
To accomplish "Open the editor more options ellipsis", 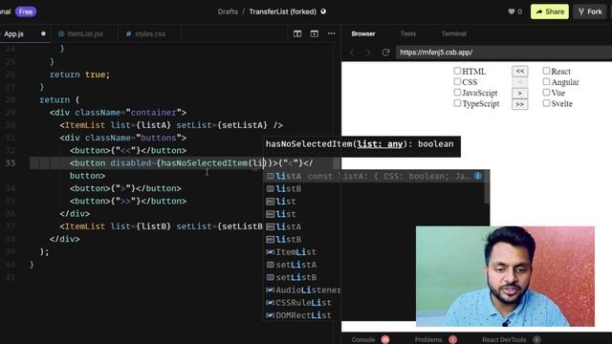I will tap(332, 34).
